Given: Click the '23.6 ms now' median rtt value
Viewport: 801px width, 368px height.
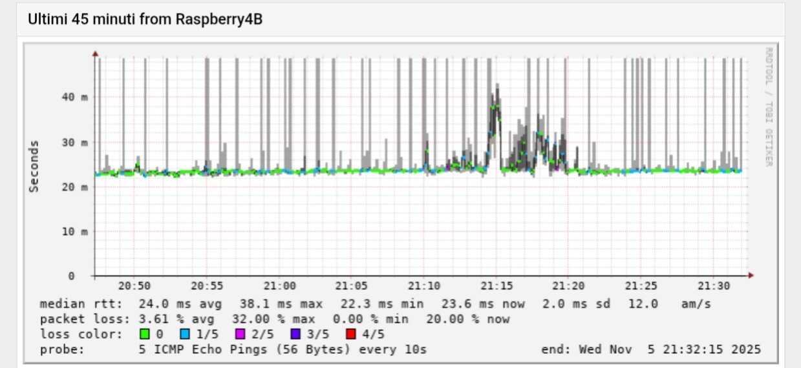Looking at the screenshot, I should point(483,303).
